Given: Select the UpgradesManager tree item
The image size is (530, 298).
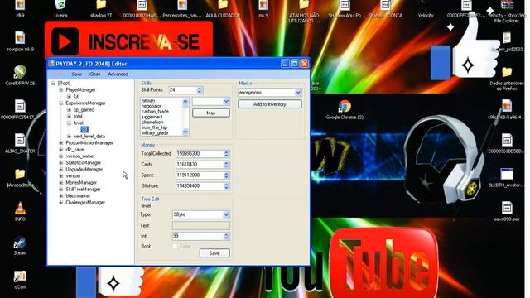Looking at the screenshot, I should pyautogui.click(x=84, y=169).
